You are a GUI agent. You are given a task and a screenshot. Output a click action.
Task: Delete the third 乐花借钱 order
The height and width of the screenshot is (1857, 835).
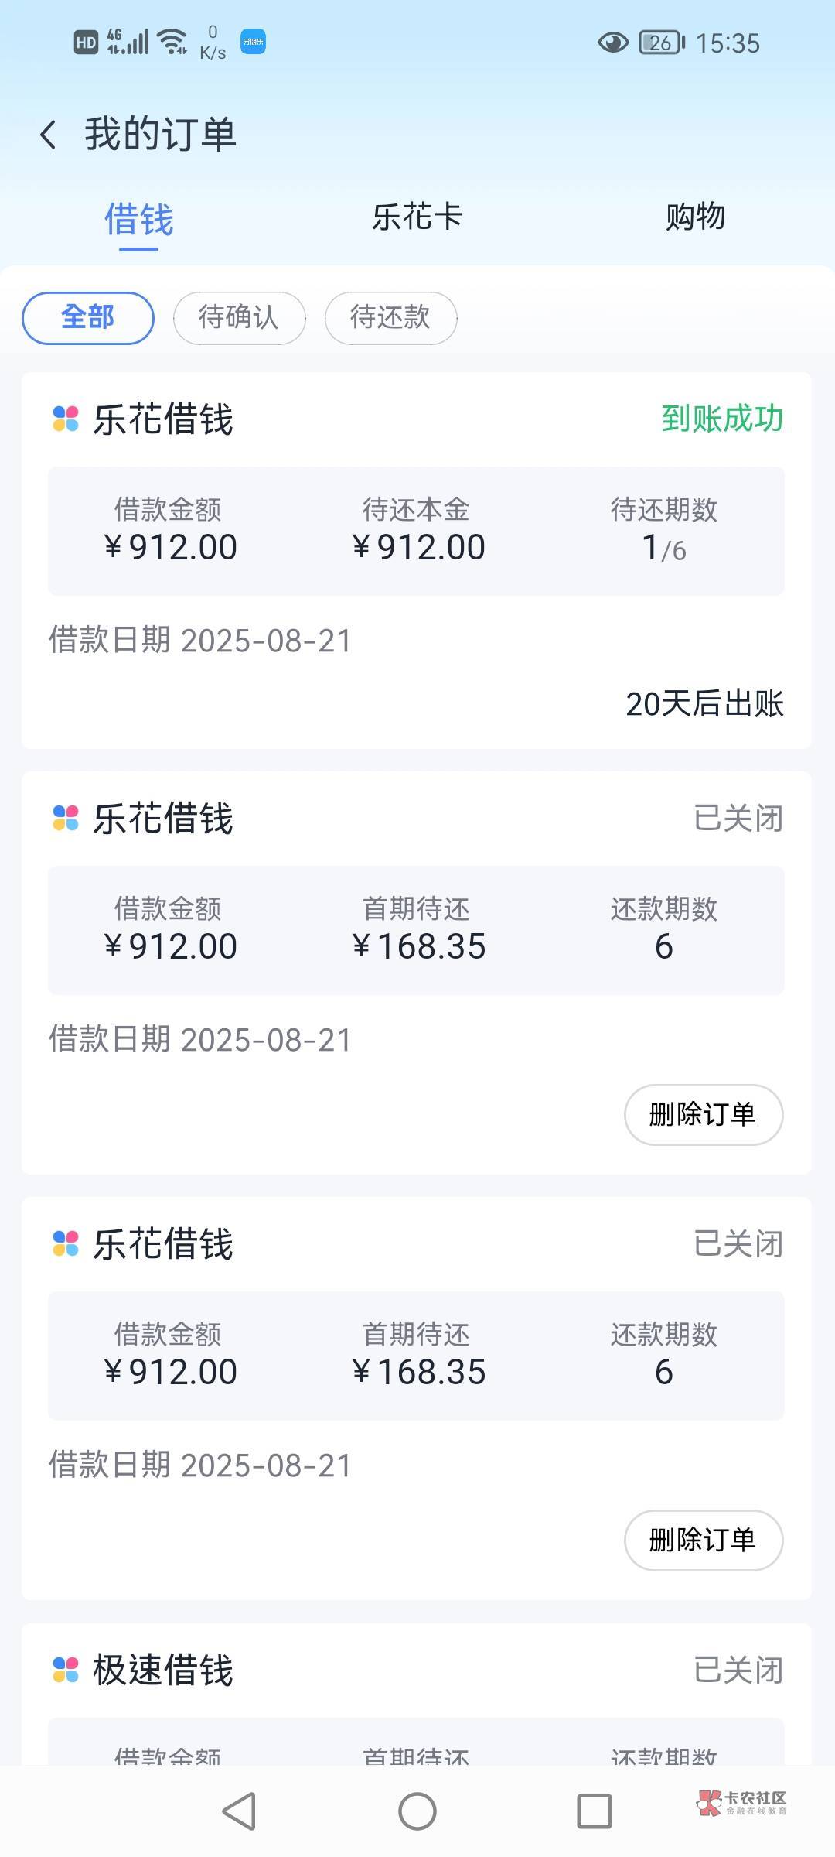pyautogui.click(x=703, y=1540)
